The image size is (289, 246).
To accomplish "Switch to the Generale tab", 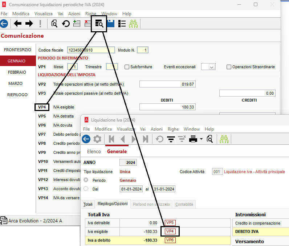I will (x=117, y=151).
